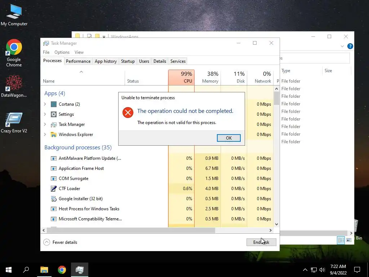This screenshot has width=369, height=277.
Task: Show hidden tray icons chevron
Action: click(x=305, y=270)
